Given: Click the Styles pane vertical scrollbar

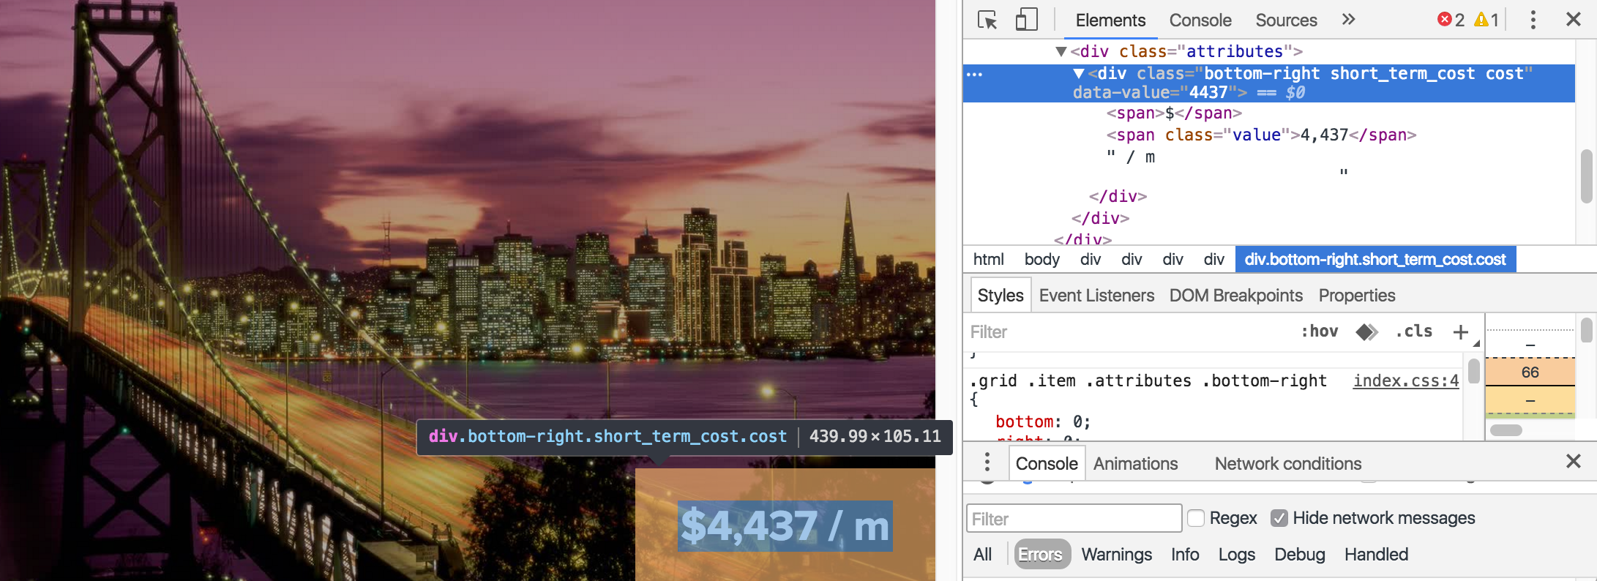Looking at the screenshot, I should coord(1473,371).
